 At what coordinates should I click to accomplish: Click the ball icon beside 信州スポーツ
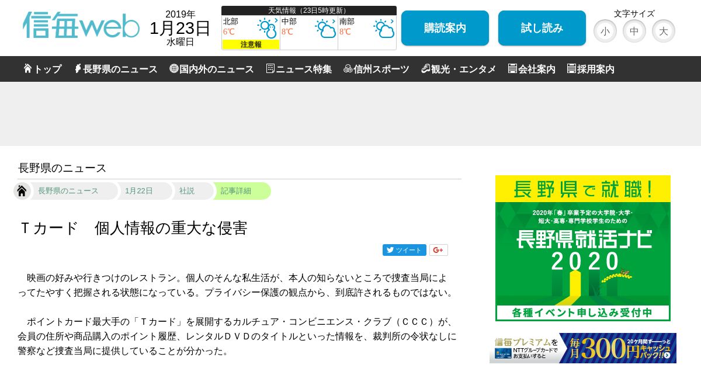pyautogui.click(x=348, y=68)
